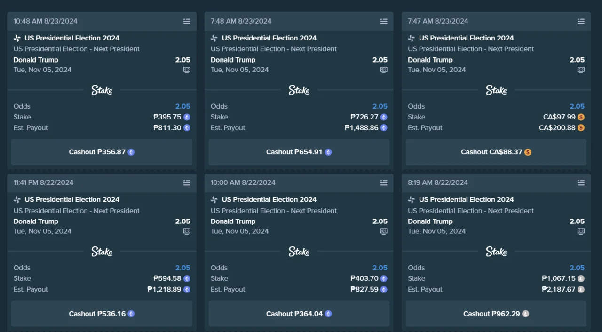This screenshot has height=332, width=602.
Task: Open US Presidential Election 2024 on 10:00 AM bet
Action: point(269,199)
